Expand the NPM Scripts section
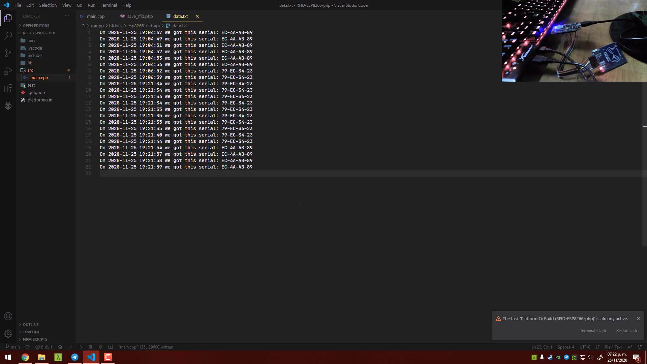 point(35,339)
